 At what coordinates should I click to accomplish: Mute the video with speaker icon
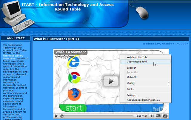(152, 116)
